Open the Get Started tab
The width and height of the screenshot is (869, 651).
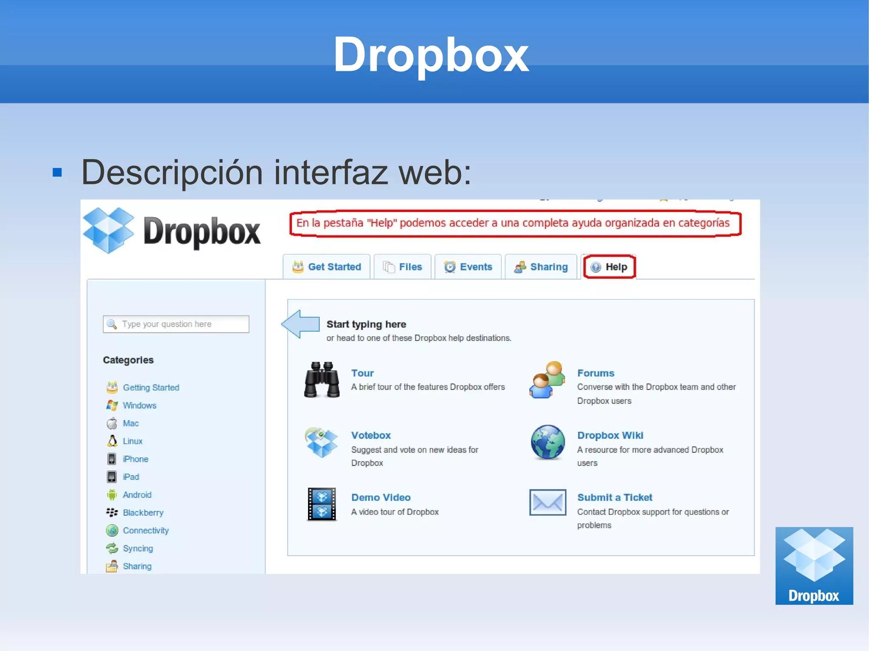pyautogui.click(x=326, y=267)
